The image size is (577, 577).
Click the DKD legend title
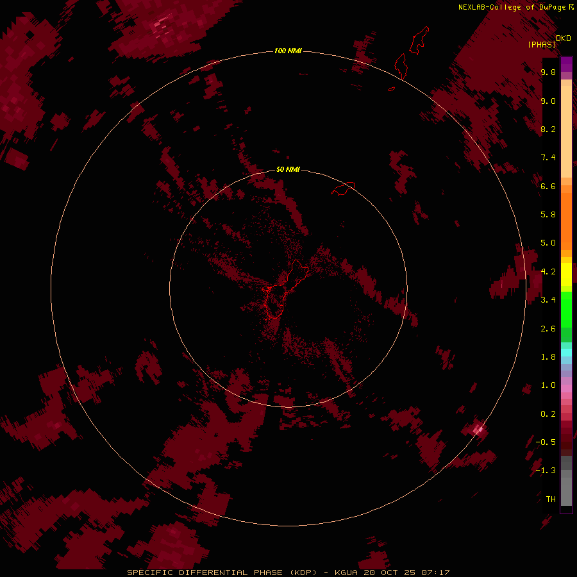pyautogui.click(x=564, y=38)
